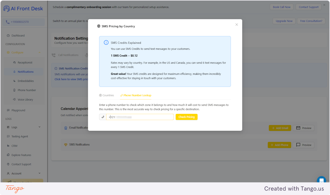
Task: Open Explore Features in the sidebar
Action: click(21, 155)
